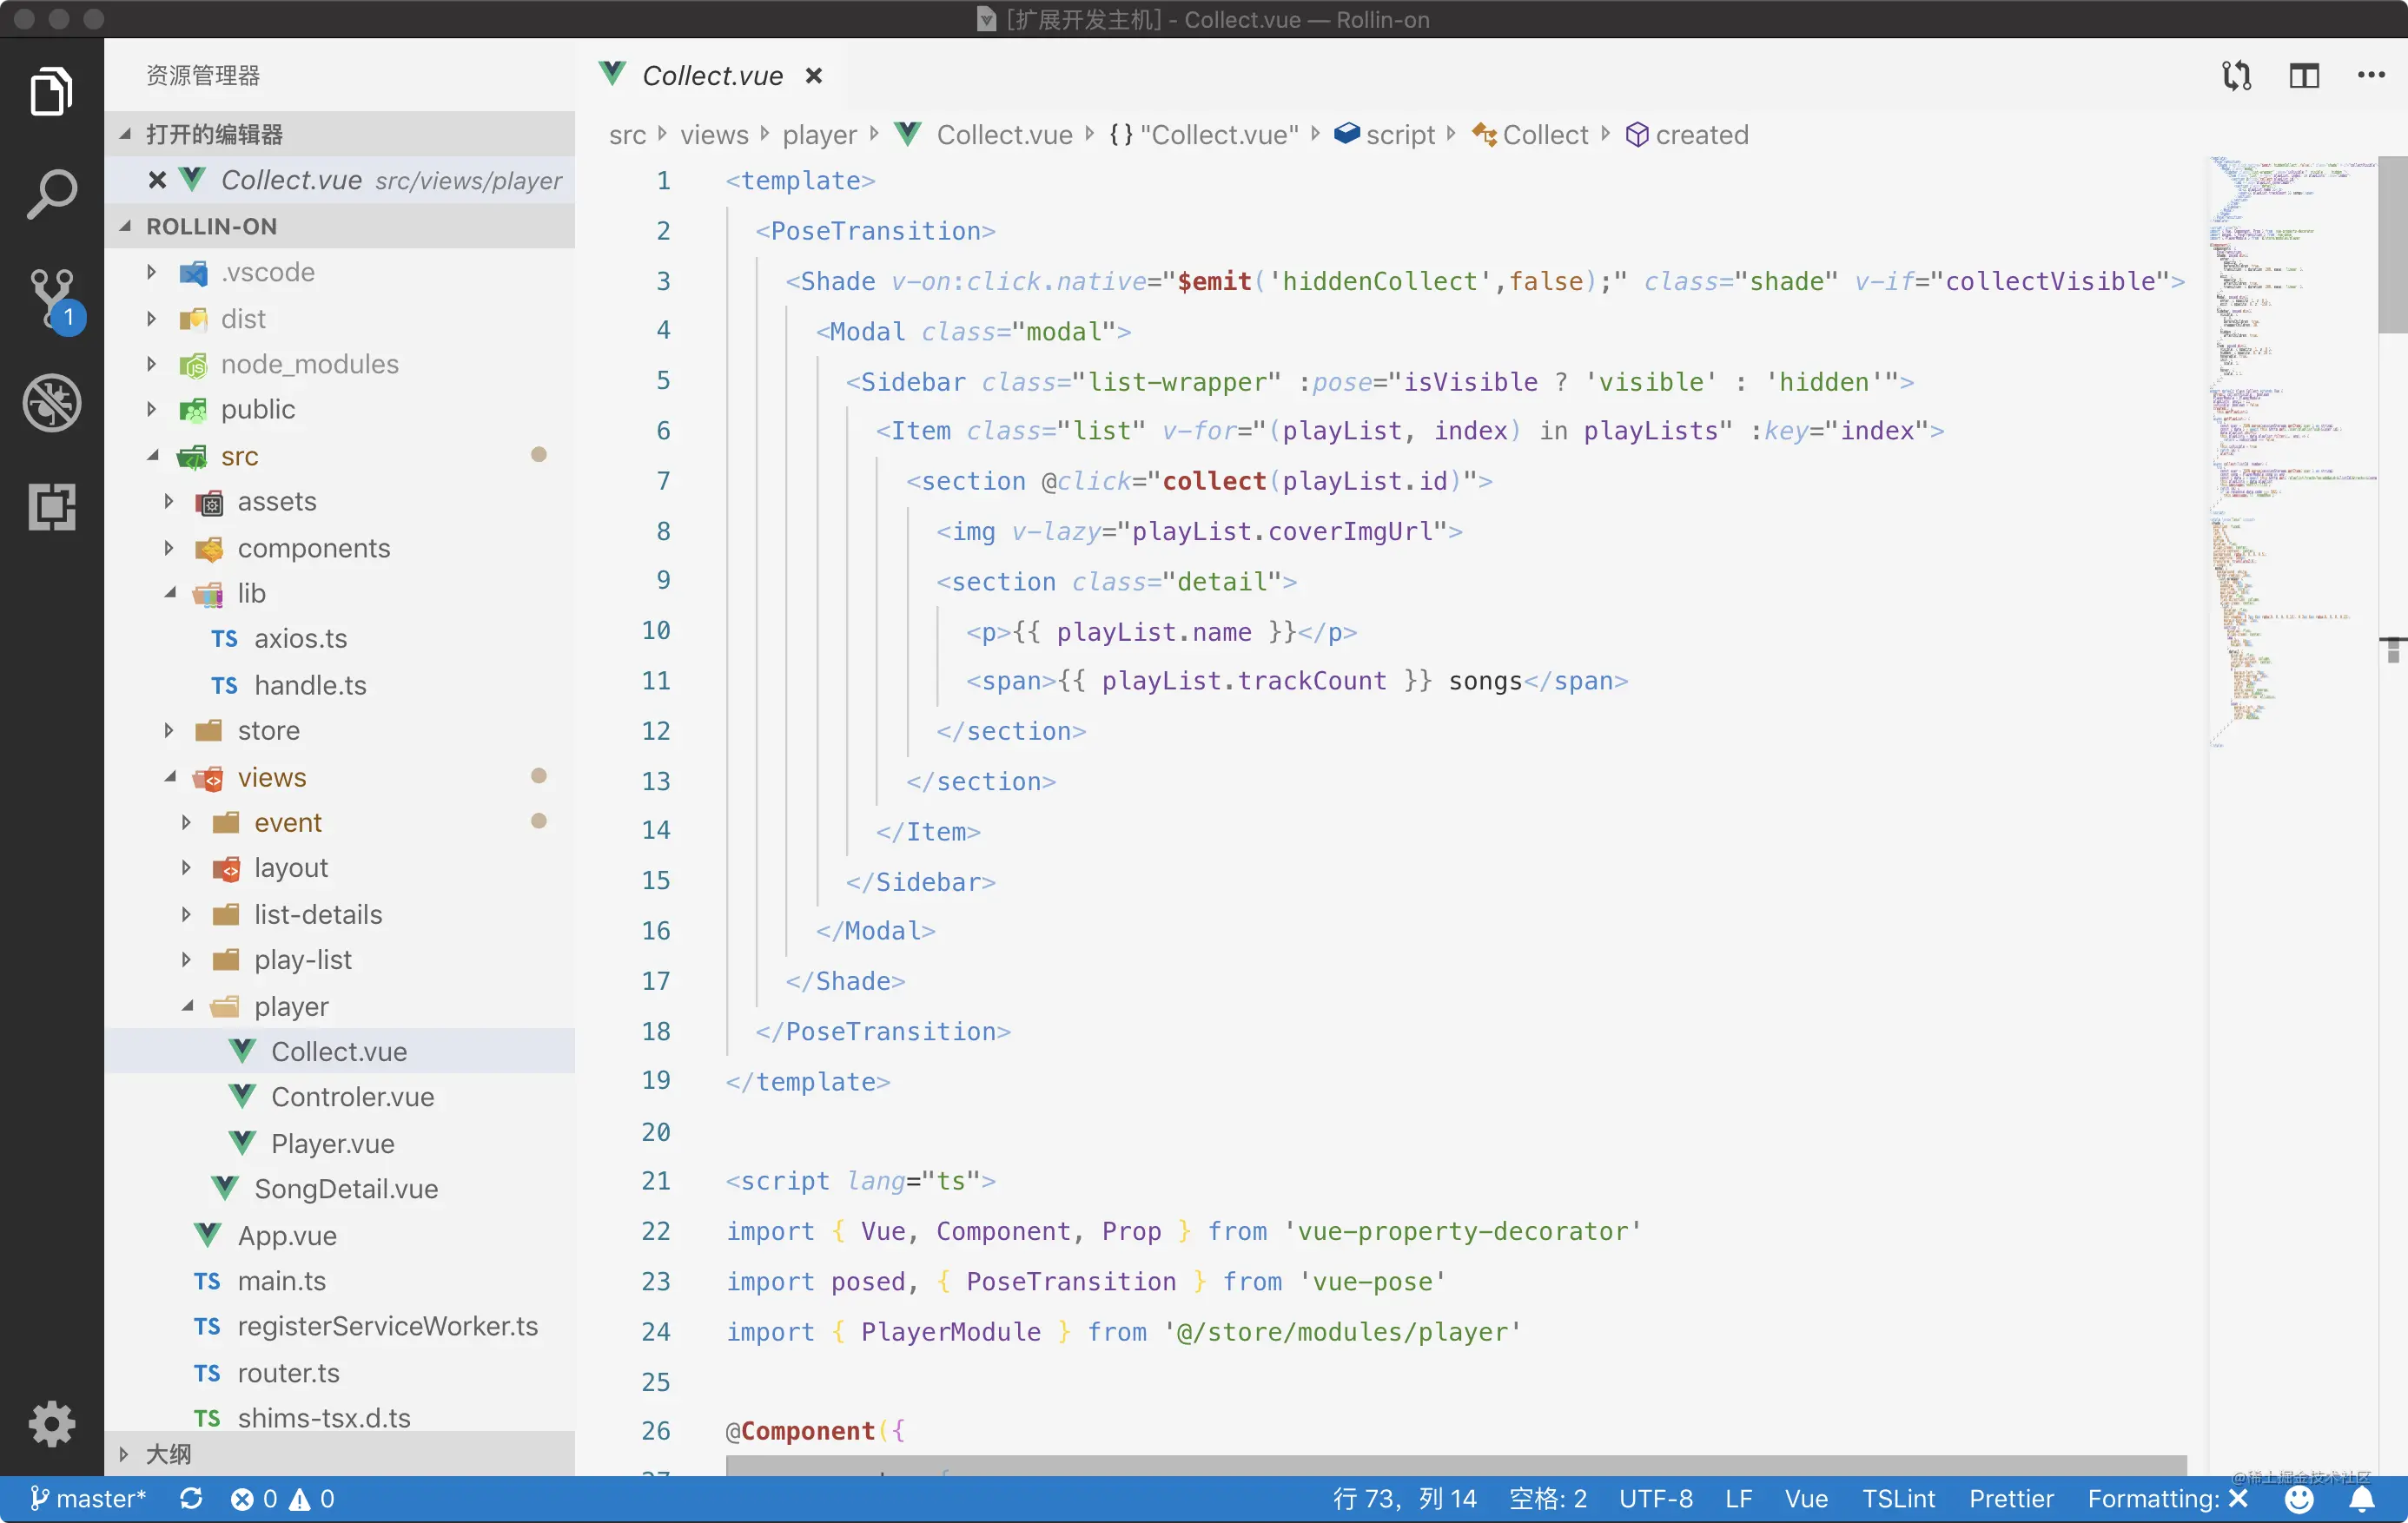The width and height of the screenshot is (2408, 1523).
Task: Click the notifications bell icon
Action: coord(2362,1499)
